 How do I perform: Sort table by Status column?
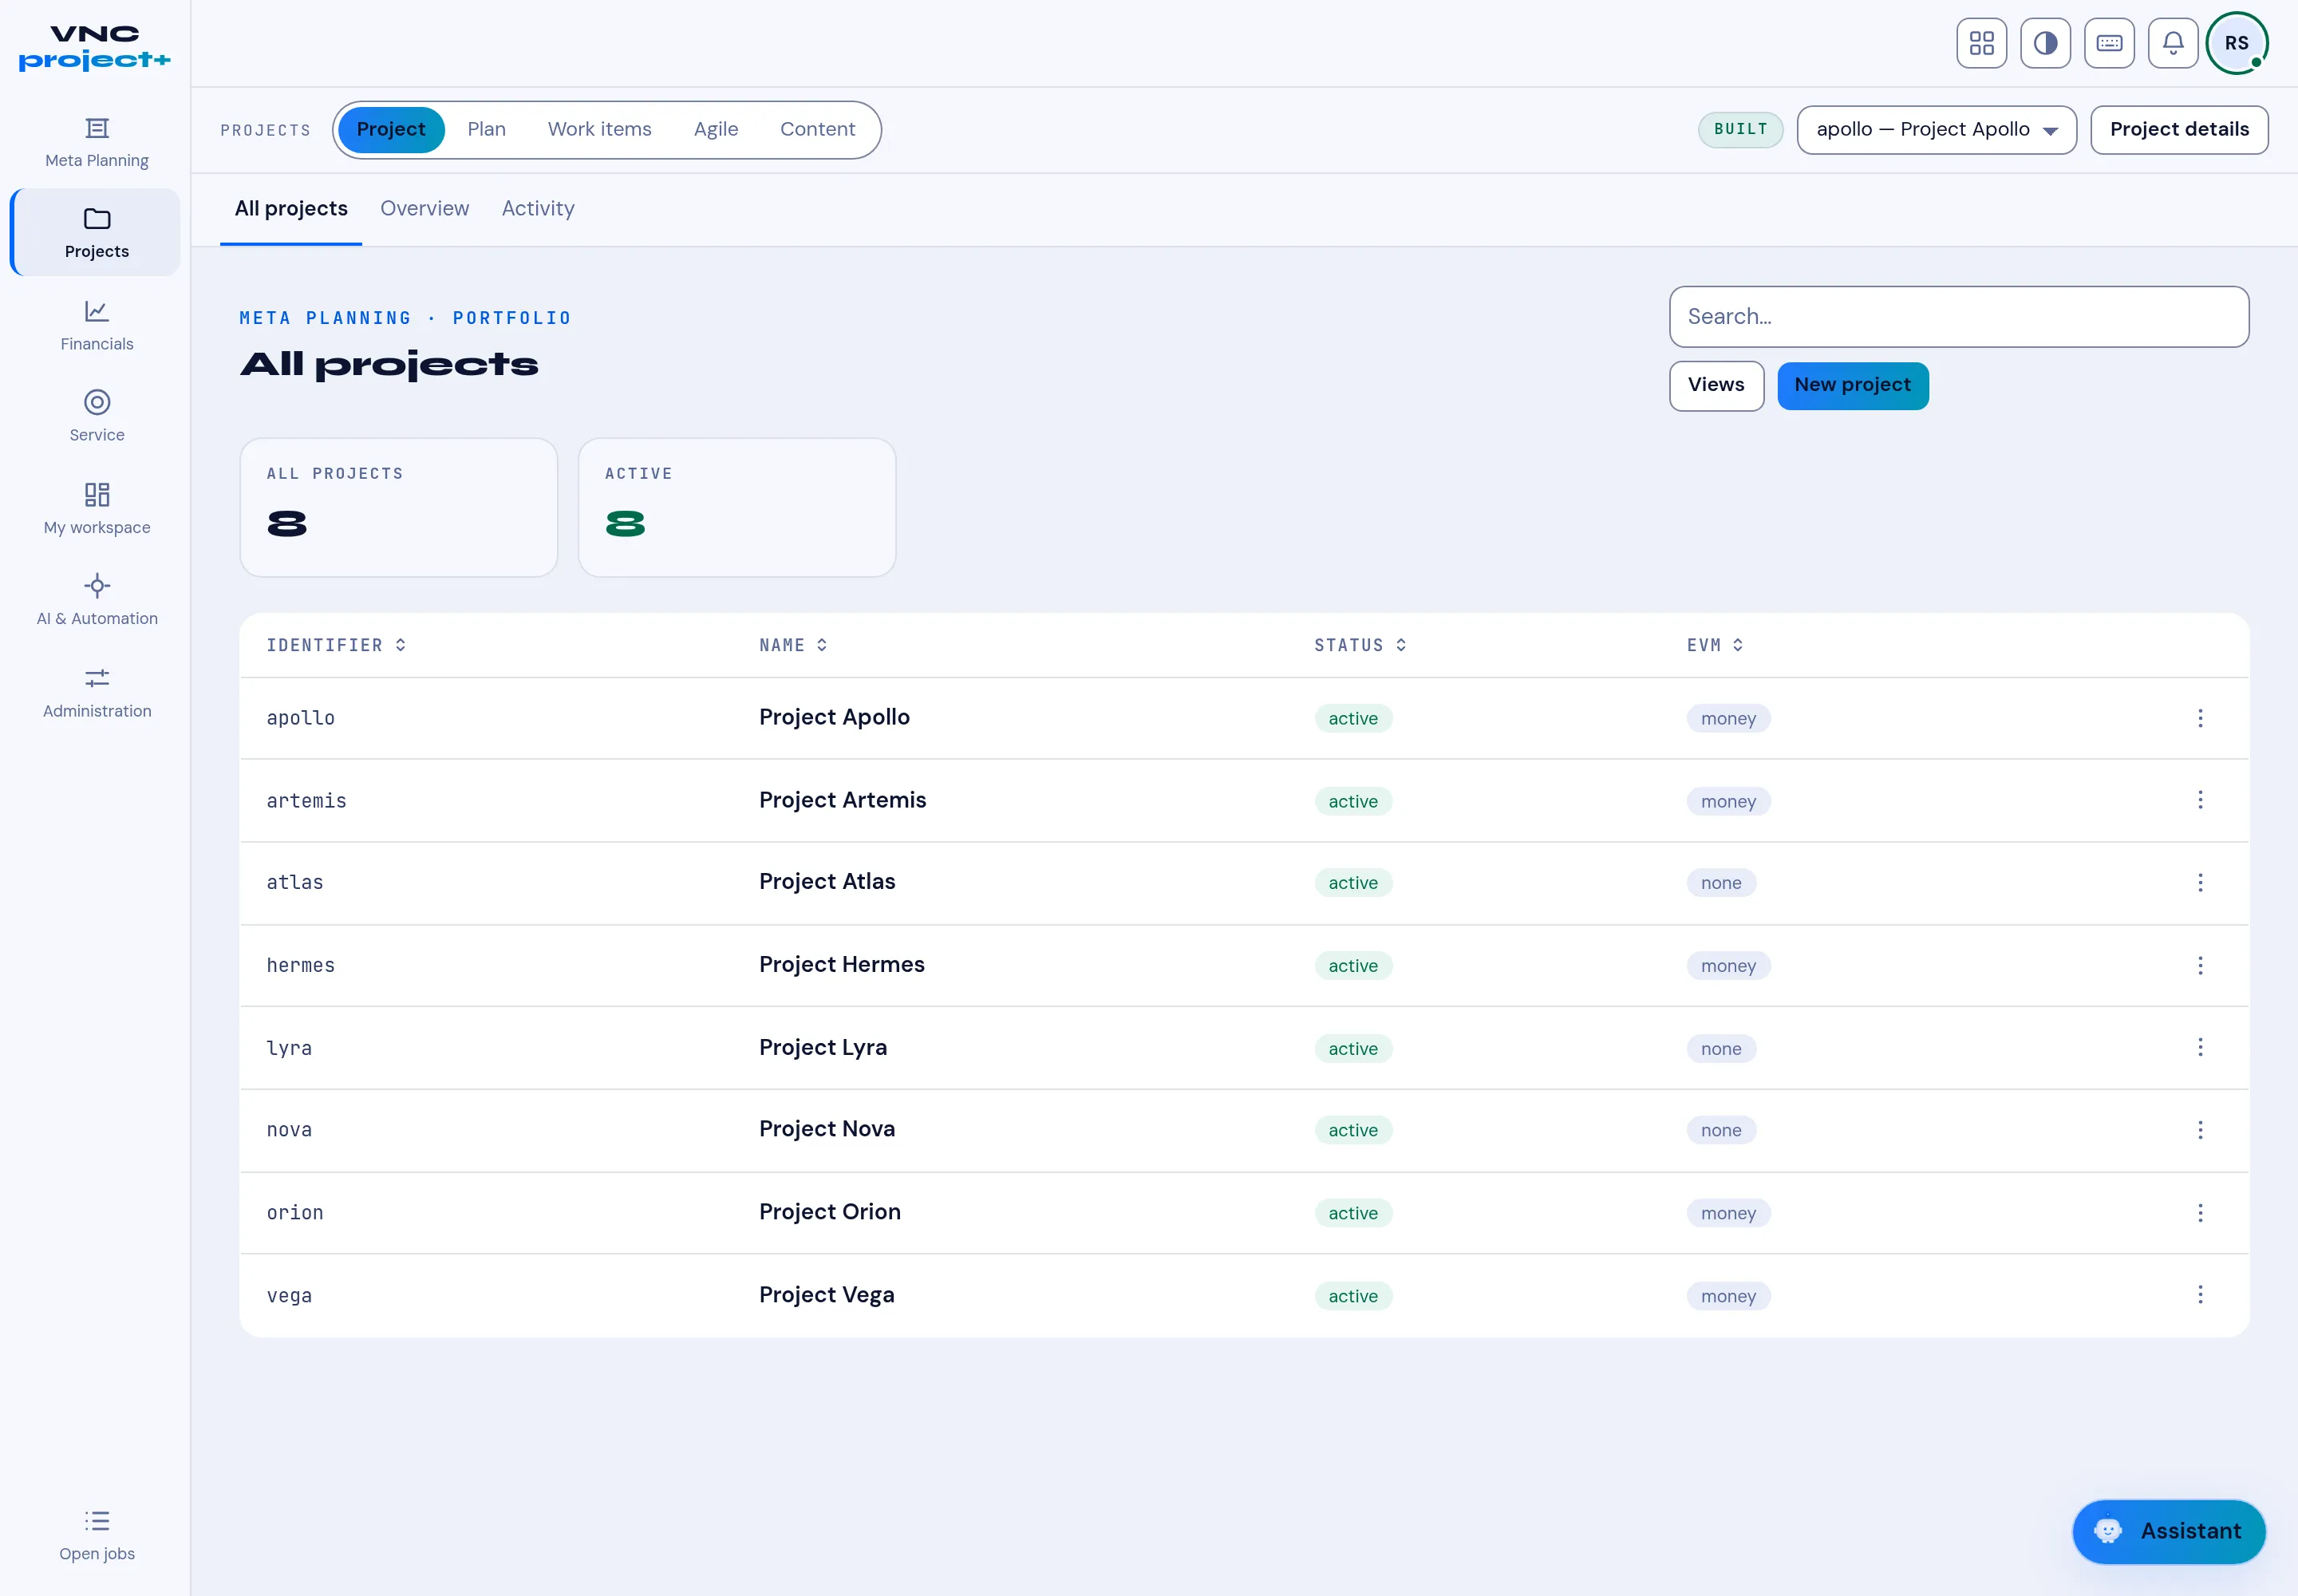(1360, 645)
